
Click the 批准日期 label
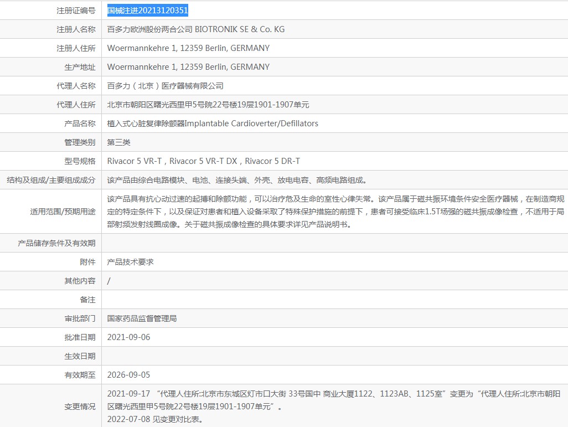click(x=80, y=337)
